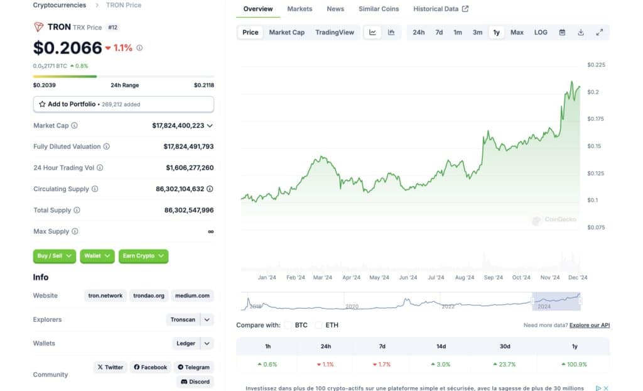
Task: Select the Max time range
Action: 517,33
